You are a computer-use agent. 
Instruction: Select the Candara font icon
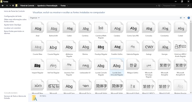coord(117,28)
